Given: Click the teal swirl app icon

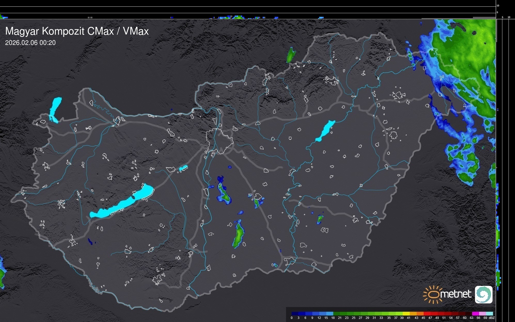Looking at the screenshot, I should (x=484, y=294).
